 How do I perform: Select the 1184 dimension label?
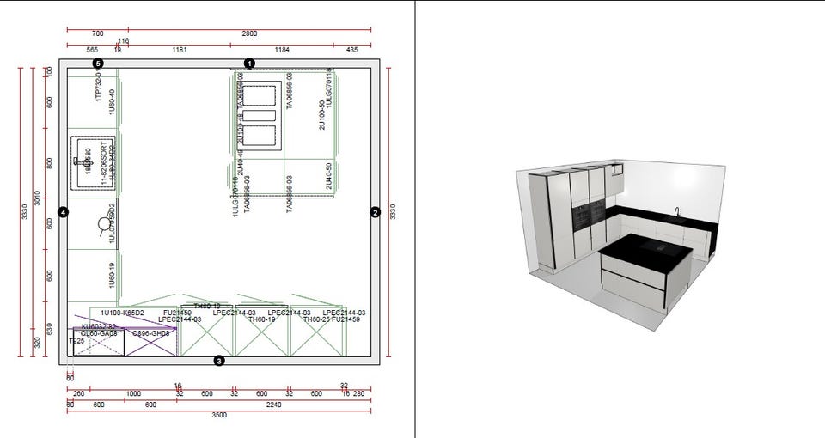(282, 50)
